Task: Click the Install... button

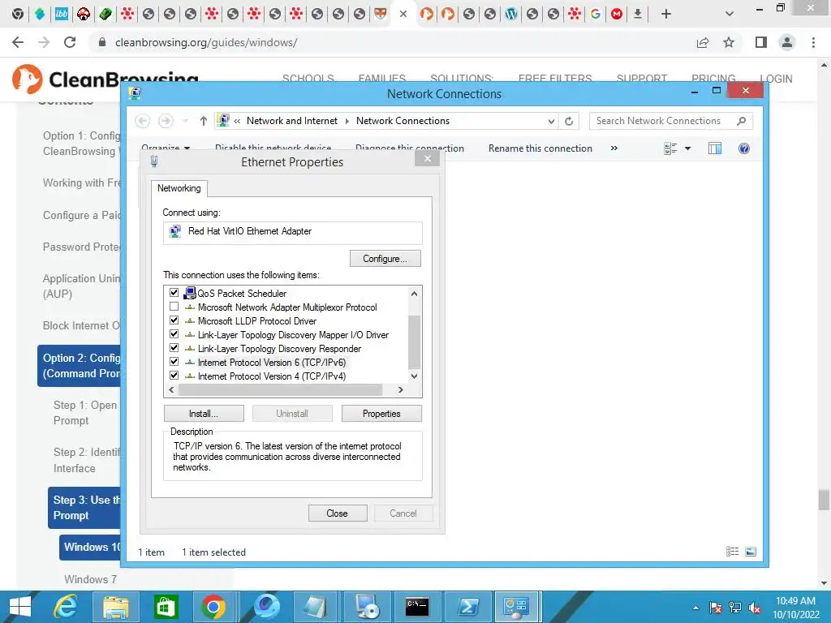Action: [204, 413]
